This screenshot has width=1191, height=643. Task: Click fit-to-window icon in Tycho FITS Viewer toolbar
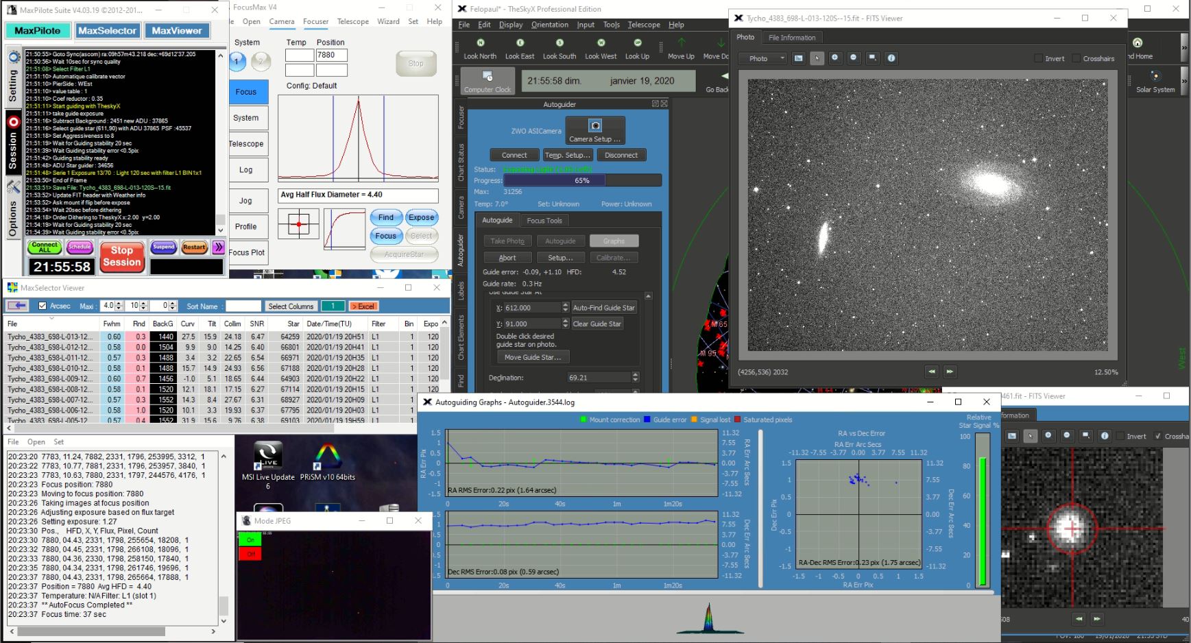pyautogui.click(x=872, y=58)
